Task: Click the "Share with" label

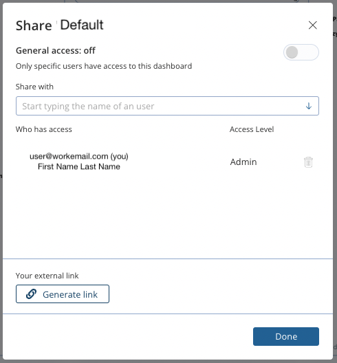Action: point(34,87)
